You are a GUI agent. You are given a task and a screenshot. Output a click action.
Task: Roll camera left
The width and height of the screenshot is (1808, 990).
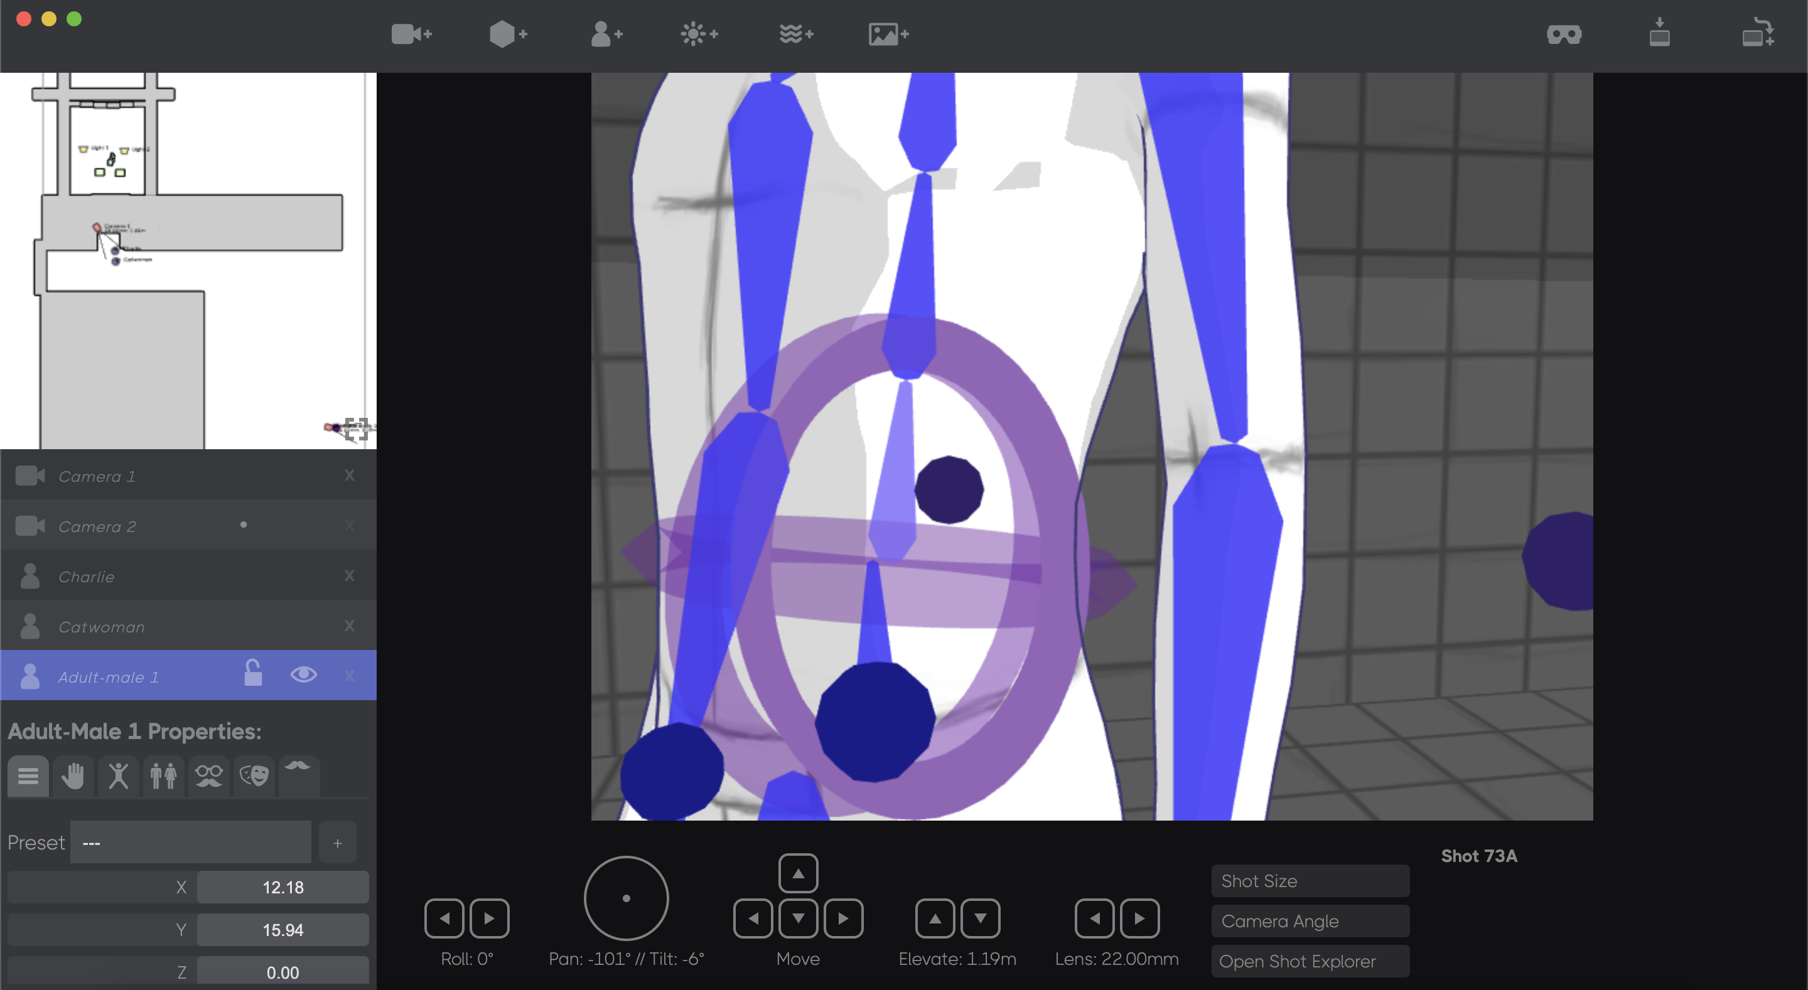click(x=444, y=918)
